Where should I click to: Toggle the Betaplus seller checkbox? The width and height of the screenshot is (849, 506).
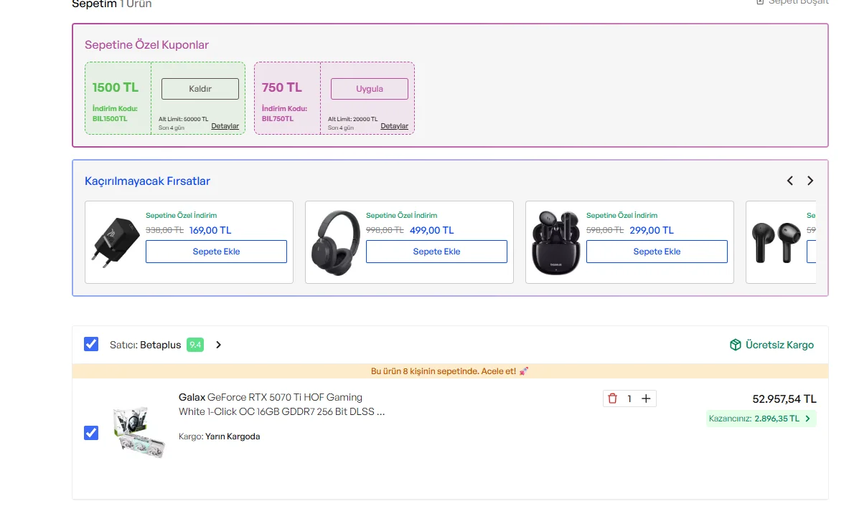click(x=91, y=344)
